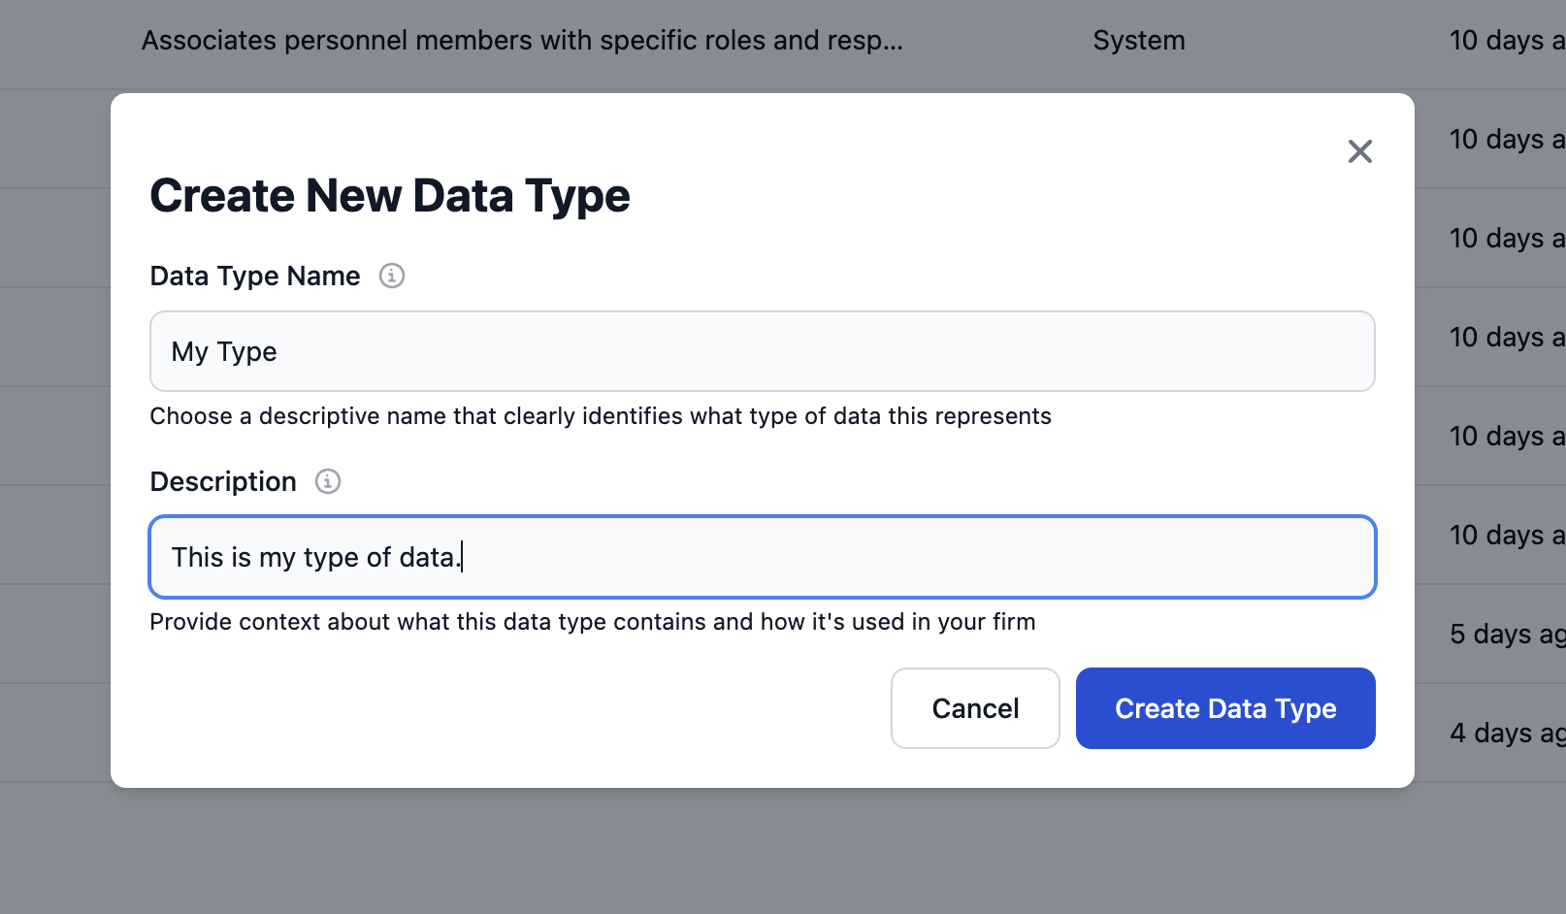This screenshot has height=914, width=1566.
Task: Click the 5 days ago timestamp
Action: click(1505, 634)
